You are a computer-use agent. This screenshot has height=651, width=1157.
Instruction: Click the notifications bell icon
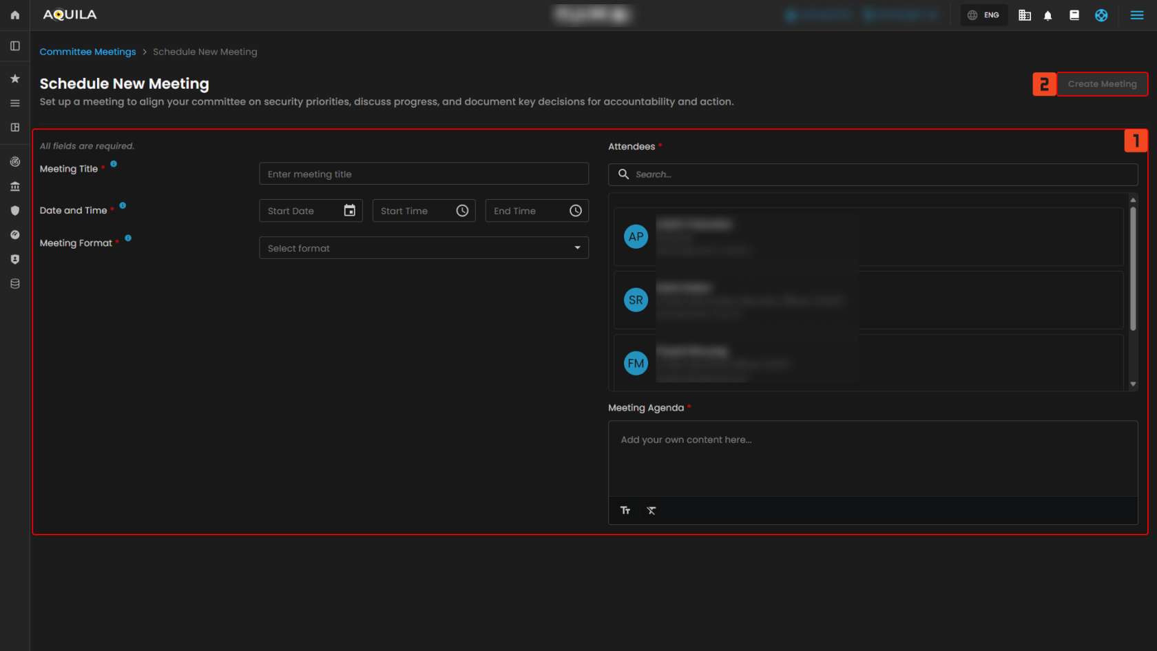click(x=1047, y=15)
